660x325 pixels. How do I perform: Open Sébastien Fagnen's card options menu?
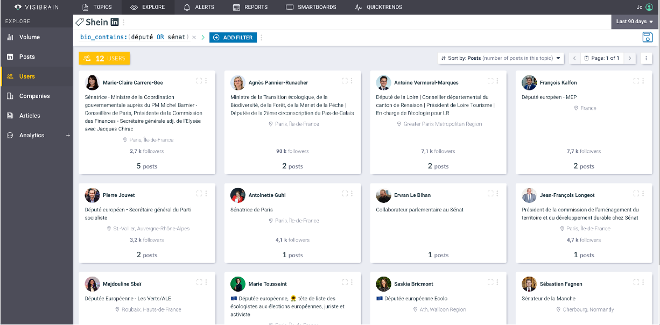point(643,281)
